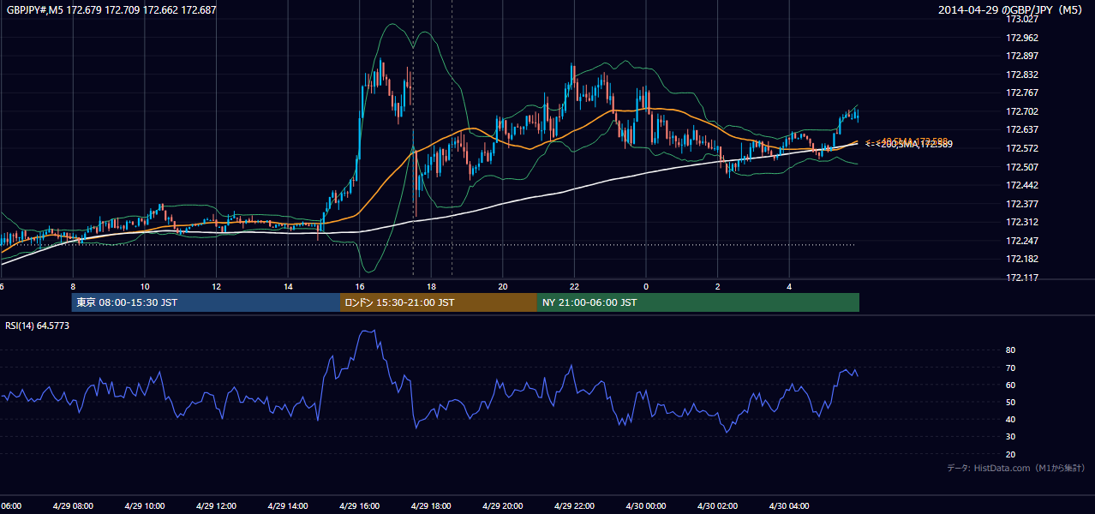The width and height of the screenshot is (1095, 514).
Task: Click price axis label 172.832
Action: click(x=1021, y=75)
